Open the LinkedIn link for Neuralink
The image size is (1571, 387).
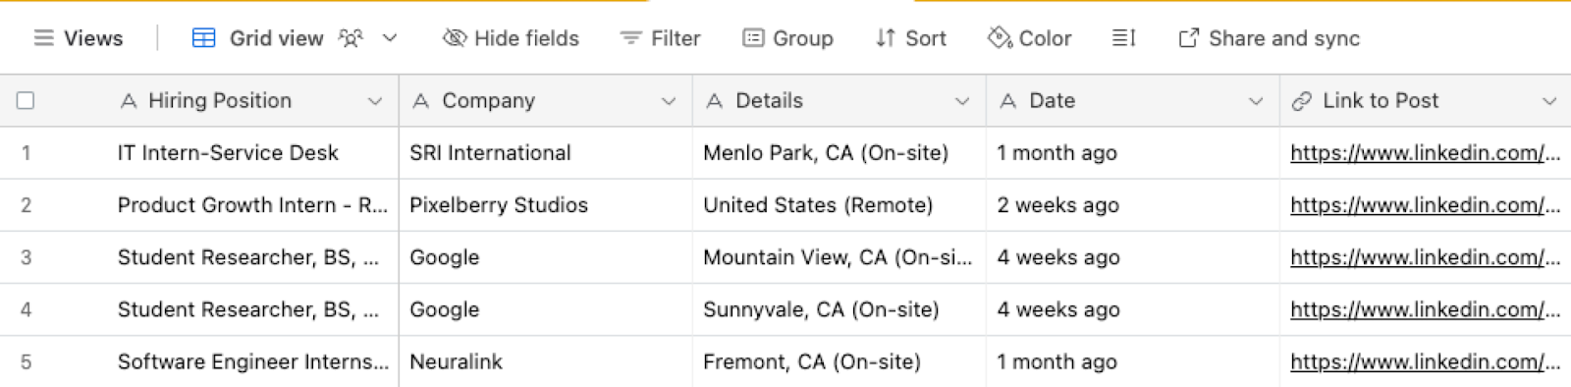(1425, 361)
